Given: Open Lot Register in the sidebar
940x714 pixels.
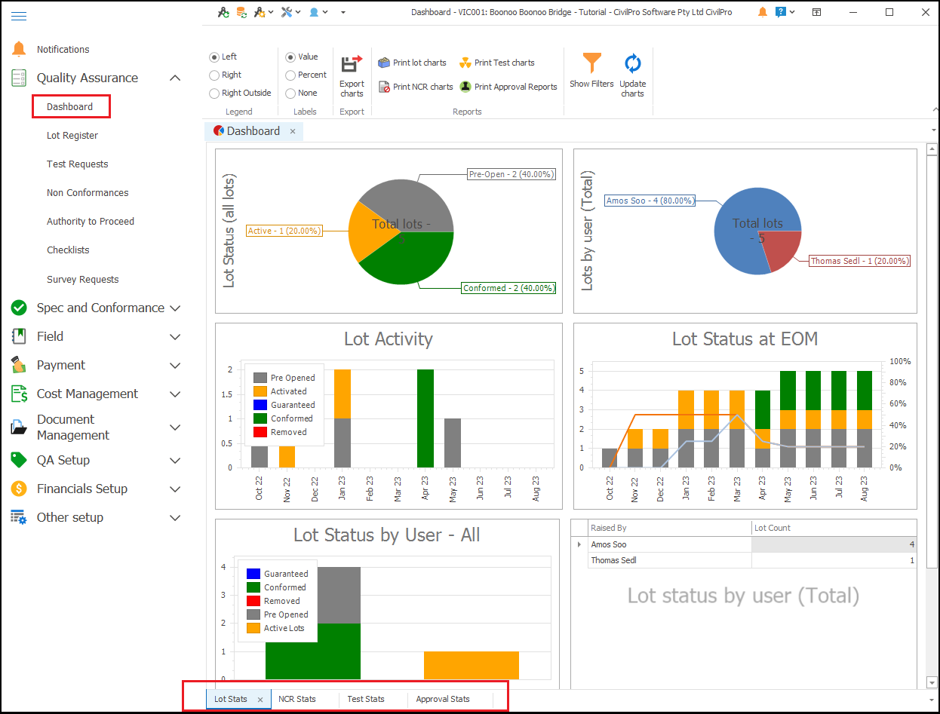Looking at the screenshot, I should point(72,136).
